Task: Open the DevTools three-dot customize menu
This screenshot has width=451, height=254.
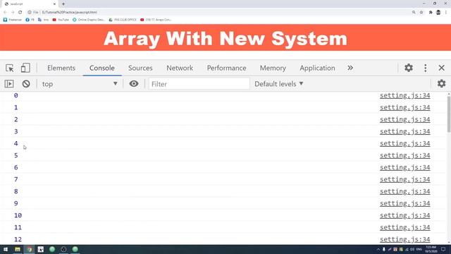Action: click(426, 68)
